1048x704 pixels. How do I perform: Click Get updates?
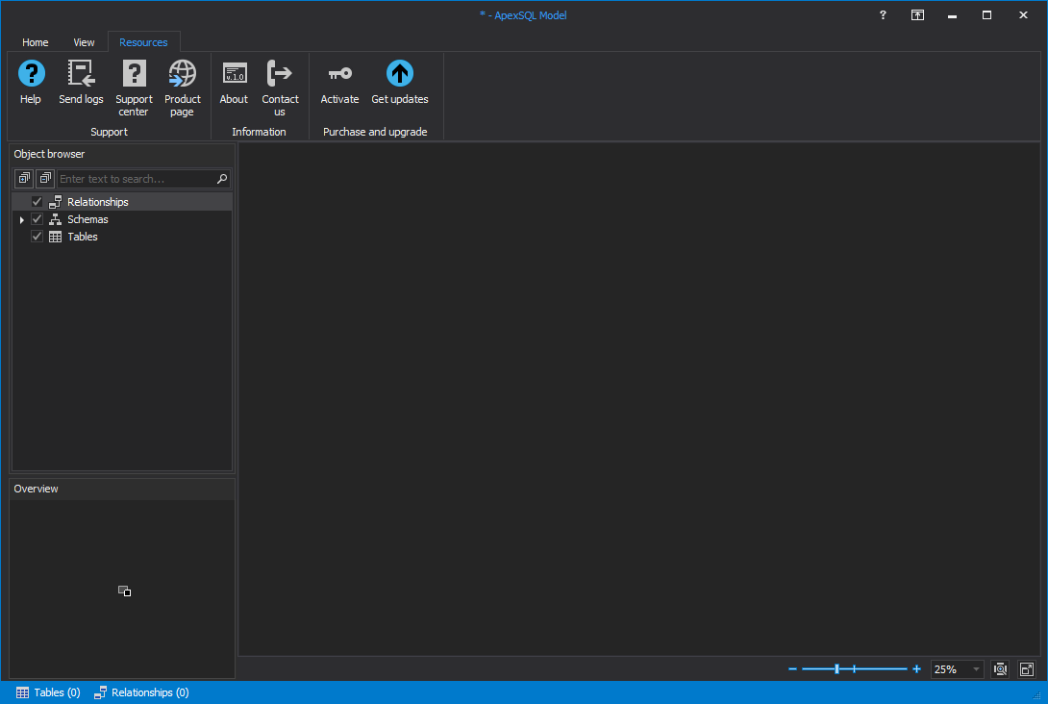pos(400,83)
